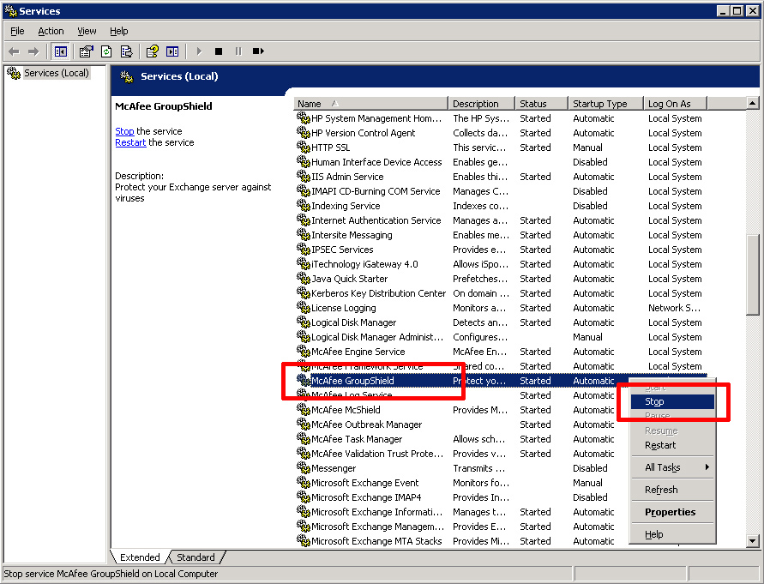This screenshot has width=764, height=584.
Task: Open the File menu
Action: pos(17,31)
